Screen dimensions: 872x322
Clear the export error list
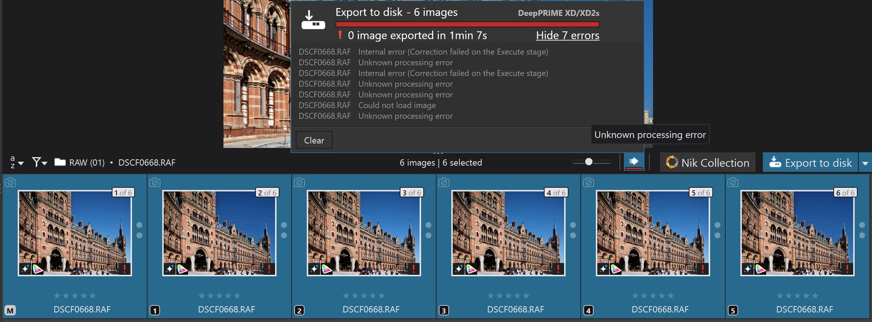coord(314,140)
